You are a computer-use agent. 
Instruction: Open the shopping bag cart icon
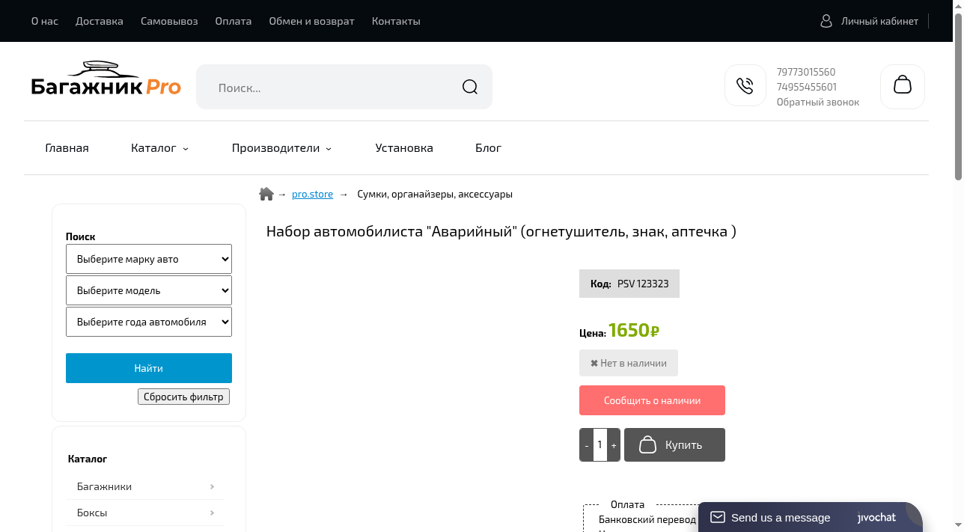[903, 86]
